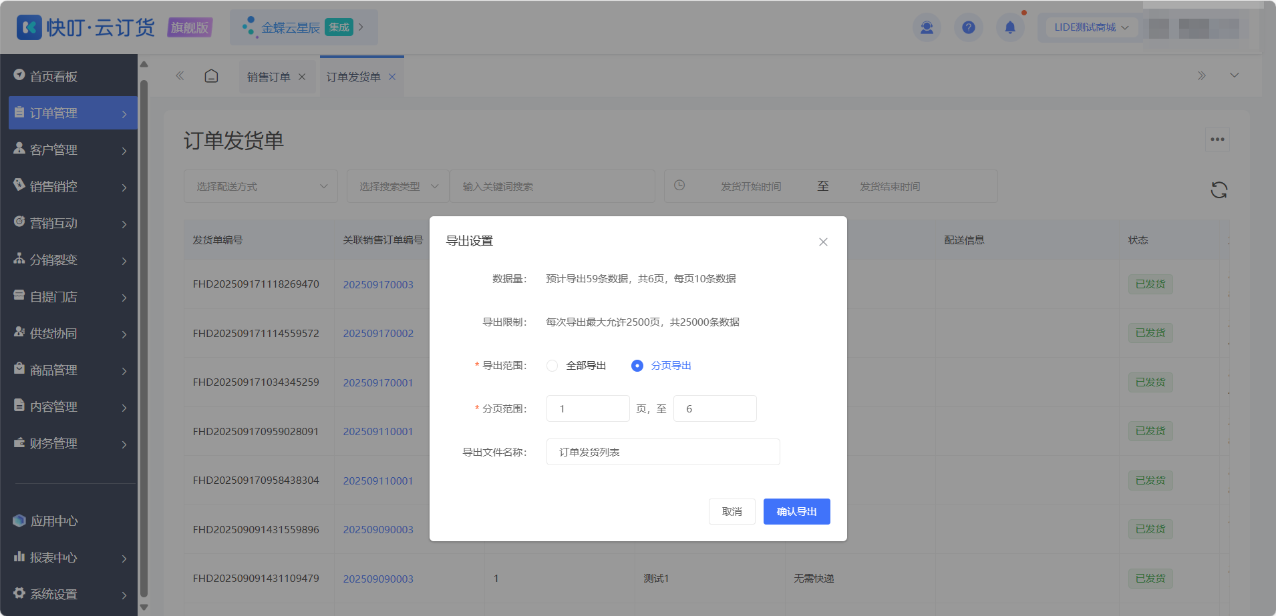Open the 商品管理 sidebar menu
Viewport: 1276px width, 616px height.
[x=73, y=370]
